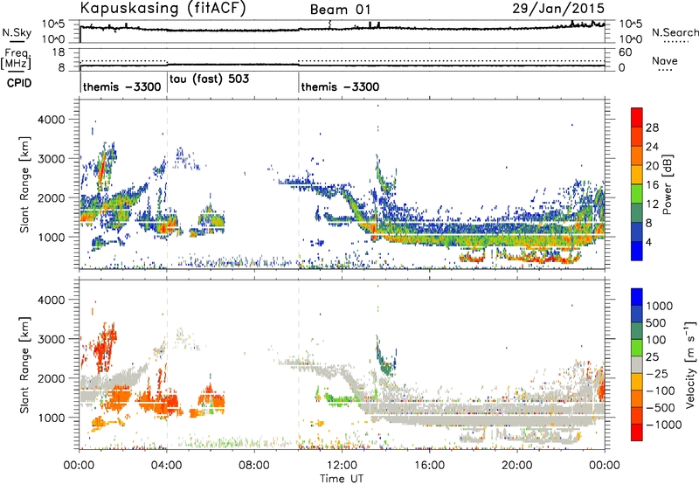Click the 'Velocity [m s-1]' color bar title
Image resolution: width=699 pixels, height=484 pixels.
point(690,364)
